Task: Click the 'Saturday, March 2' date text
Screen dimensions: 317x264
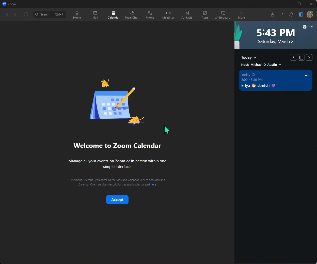Action: (276, 41)
